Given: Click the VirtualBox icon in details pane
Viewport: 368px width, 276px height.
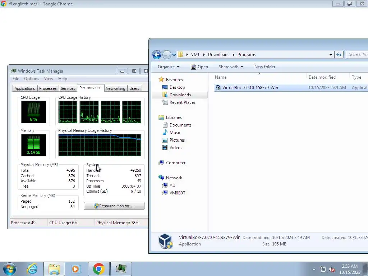Looking at the screenshot, I should pyautogui.click(x=165, y=241).
